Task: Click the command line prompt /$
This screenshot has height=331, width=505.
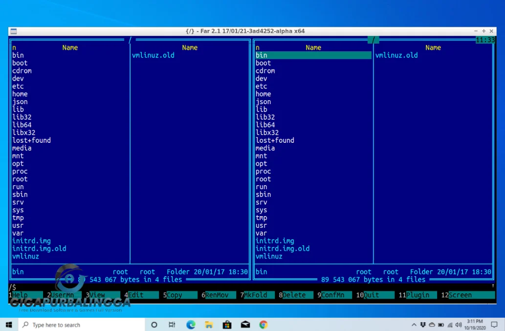Action: pos(13,287)
